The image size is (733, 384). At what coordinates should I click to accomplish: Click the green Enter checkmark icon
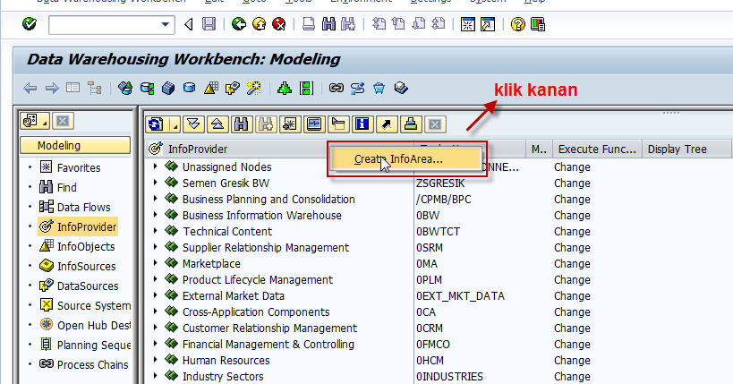click(30, 24)
